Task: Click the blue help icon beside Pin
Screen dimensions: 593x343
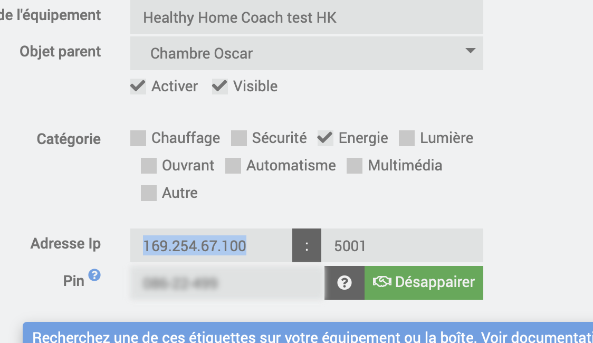Action: tap(94, 275)
